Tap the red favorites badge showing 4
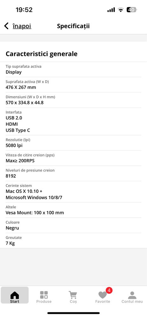The width and height of the screenshot is (147, 317). pos(109,291)
